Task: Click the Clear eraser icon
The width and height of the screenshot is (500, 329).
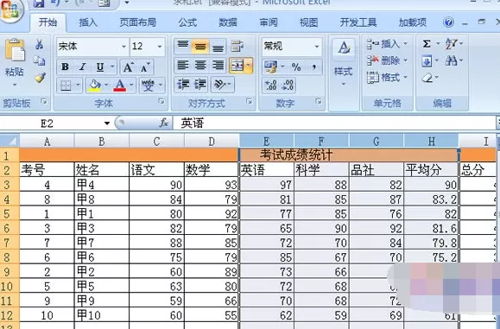Action: tap(427, 78)
